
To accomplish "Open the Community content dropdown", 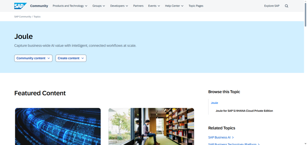I will [33, 58].
